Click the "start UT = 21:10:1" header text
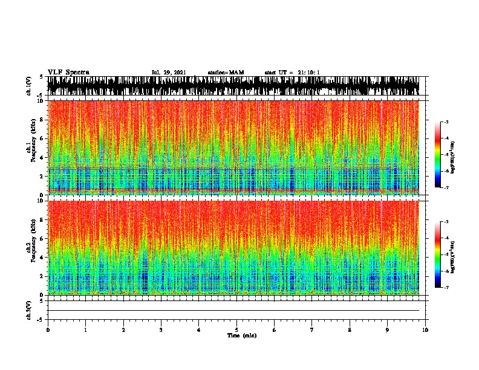Viewport: 479px width, 370px height. click(x=292, y=73)
